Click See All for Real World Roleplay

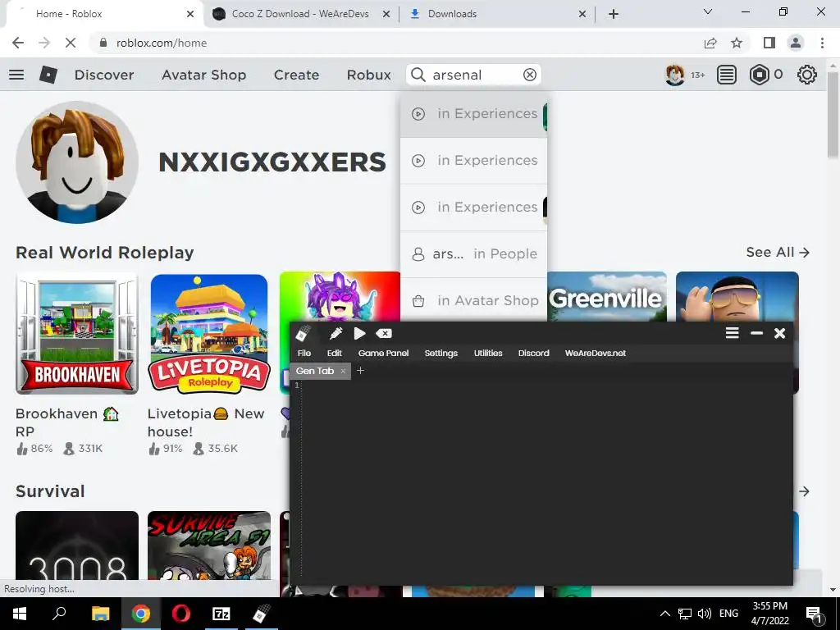point(778,253)
